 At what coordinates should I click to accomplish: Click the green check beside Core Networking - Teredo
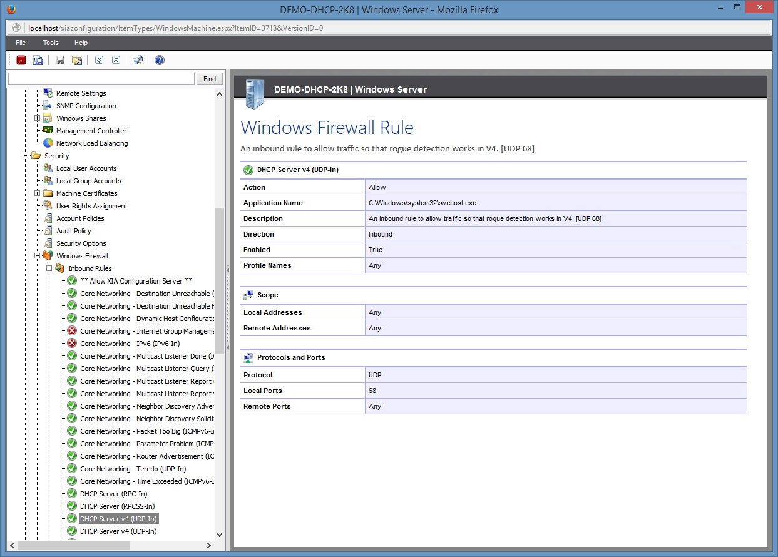tap(71, 468)
